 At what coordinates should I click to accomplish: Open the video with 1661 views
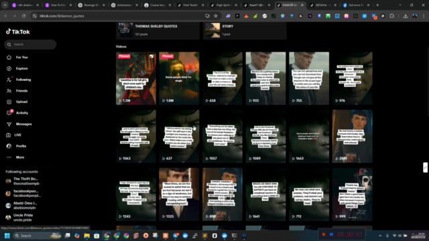click(x=265, y=194)
